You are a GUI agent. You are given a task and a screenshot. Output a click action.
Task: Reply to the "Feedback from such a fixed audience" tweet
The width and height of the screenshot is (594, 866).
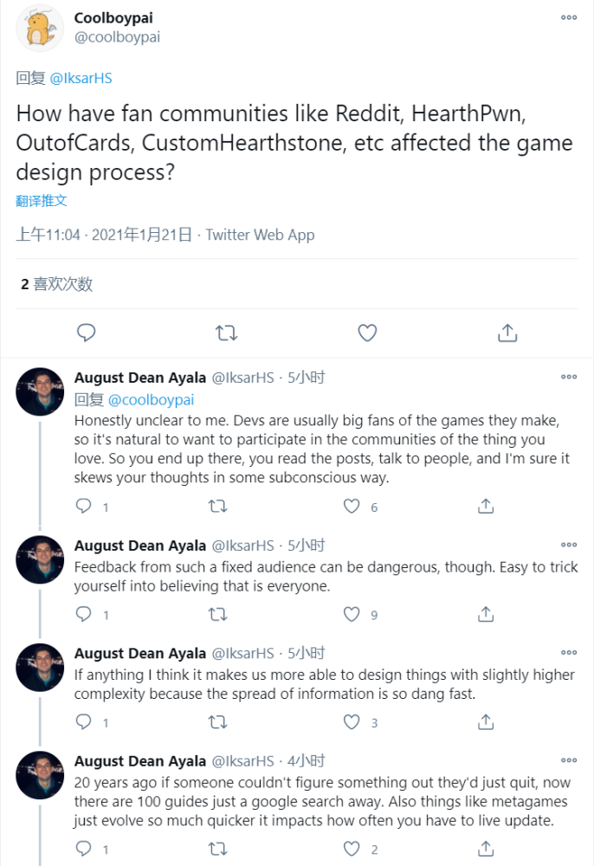[84, 614]
